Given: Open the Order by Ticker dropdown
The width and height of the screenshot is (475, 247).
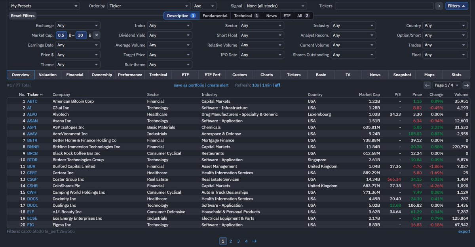Looking at the screenshot, I should pos(149,6).
